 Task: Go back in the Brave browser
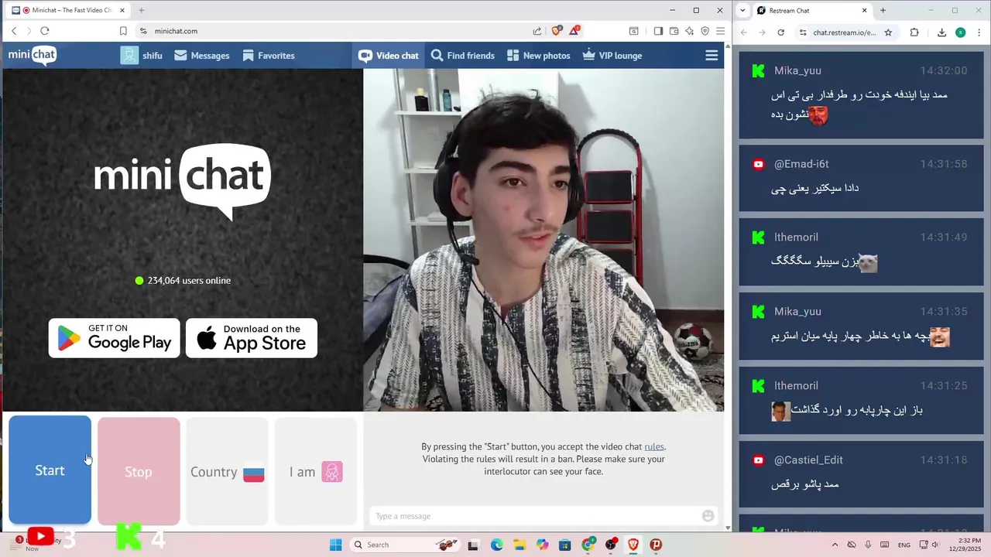click(x=14, y=31)
